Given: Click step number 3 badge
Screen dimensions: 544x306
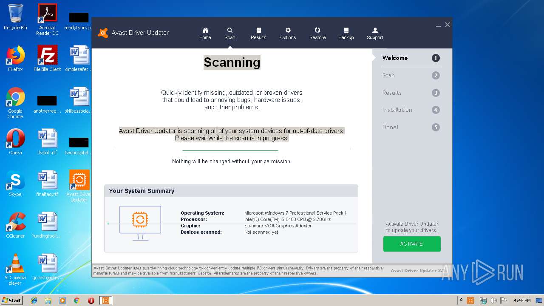Looking at the screenshot, I should tap(436, 93).
